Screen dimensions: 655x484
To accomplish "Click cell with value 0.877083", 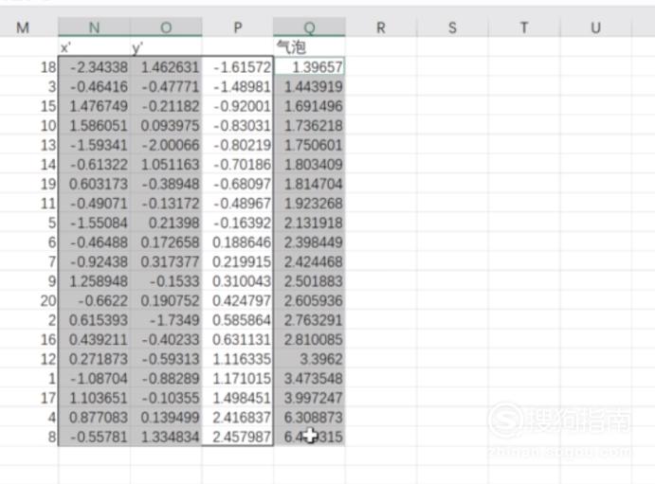I will [94, 418].
